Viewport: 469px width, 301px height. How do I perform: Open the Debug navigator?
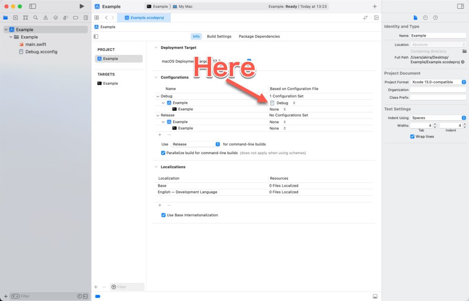tap(65, 18)
